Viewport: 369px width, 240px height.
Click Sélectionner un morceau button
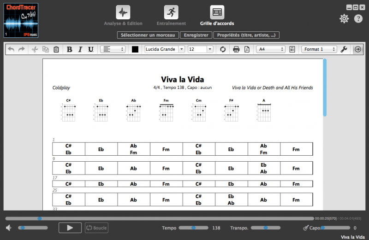pos(148,35)
